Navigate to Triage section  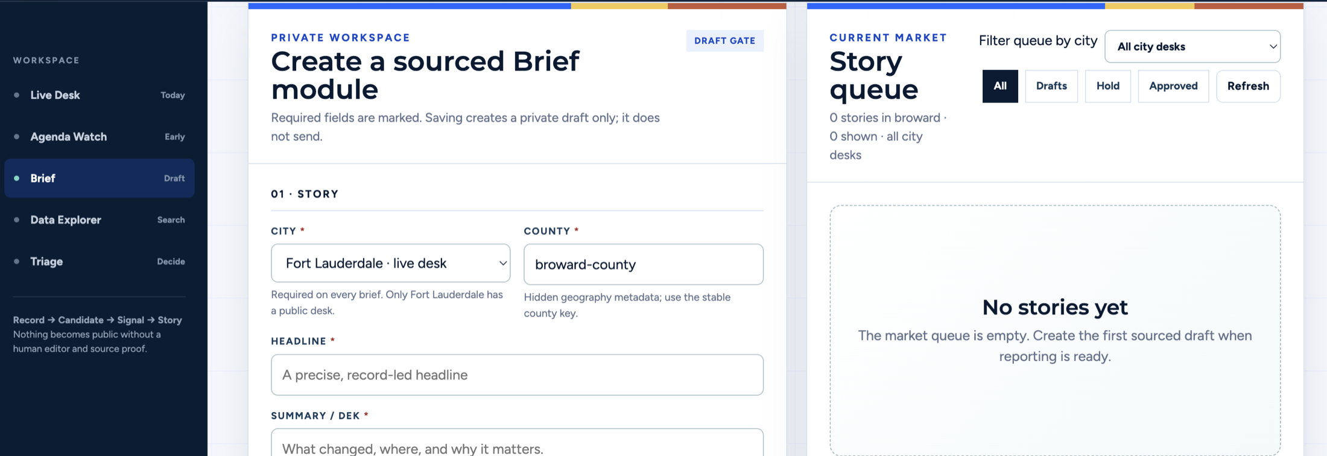pos(99,261)
